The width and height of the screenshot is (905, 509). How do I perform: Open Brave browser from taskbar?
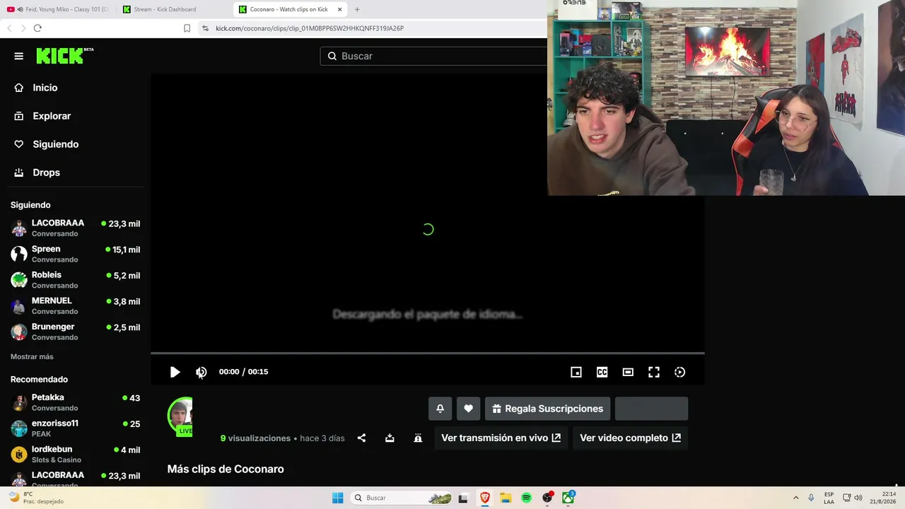pos(485,498)
